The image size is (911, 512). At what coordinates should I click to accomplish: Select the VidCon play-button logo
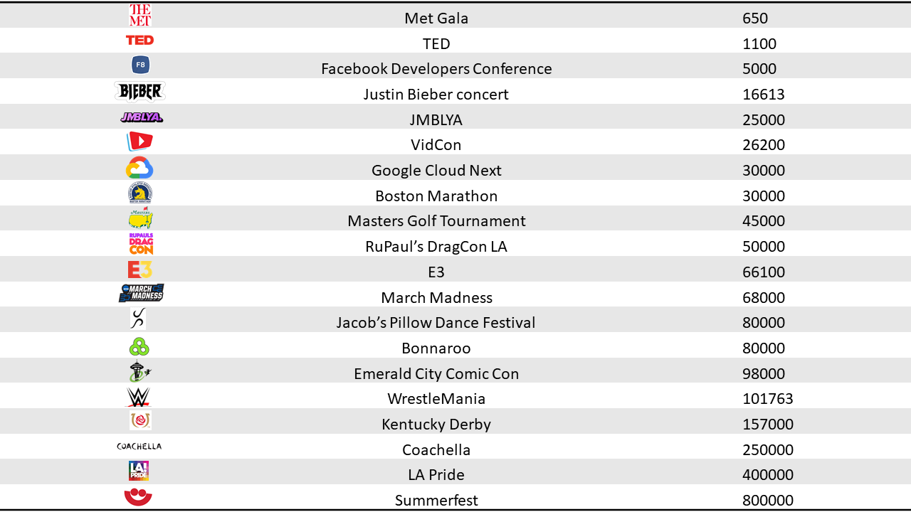pos(140,142)
